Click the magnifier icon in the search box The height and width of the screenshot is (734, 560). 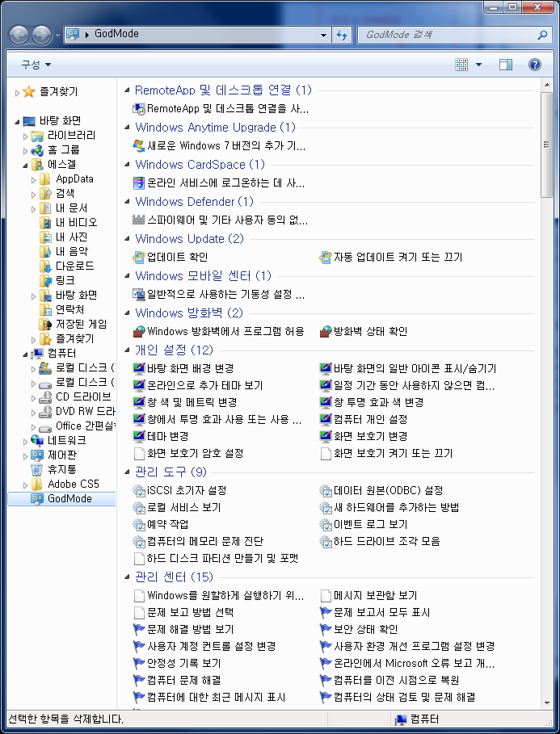[542, 35]
